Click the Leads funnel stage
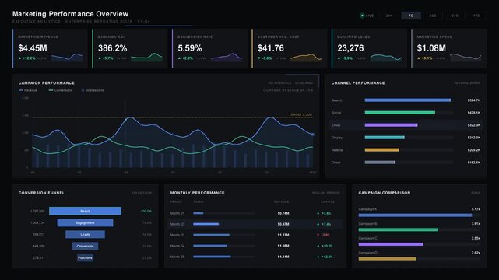499x280 pixels. [x=85, y=235]
